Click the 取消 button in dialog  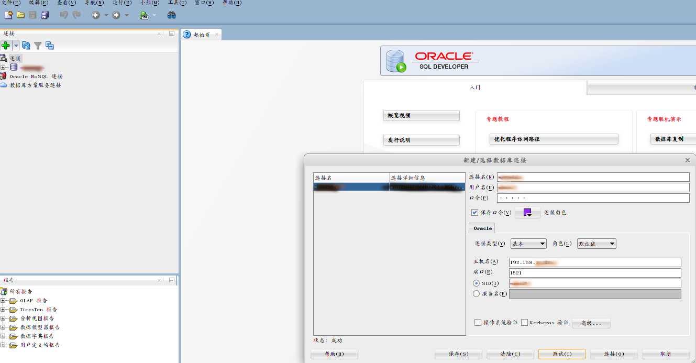[666, 354]
